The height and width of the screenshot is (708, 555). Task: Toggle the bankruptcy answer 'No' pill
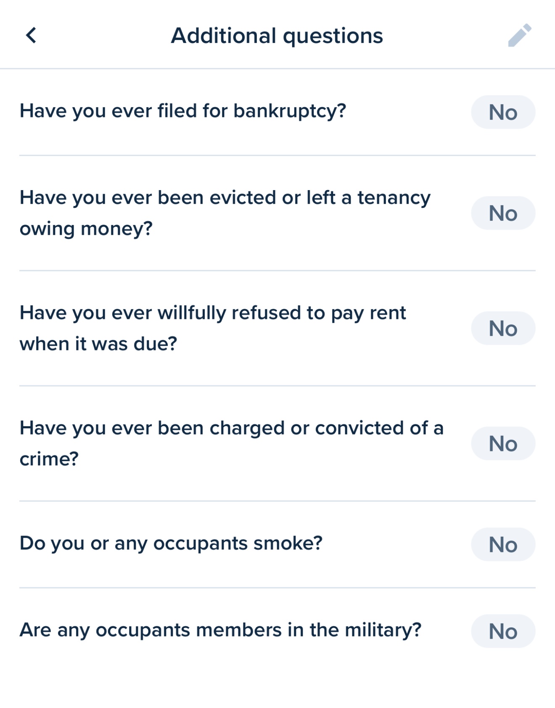tap(503, 112)
